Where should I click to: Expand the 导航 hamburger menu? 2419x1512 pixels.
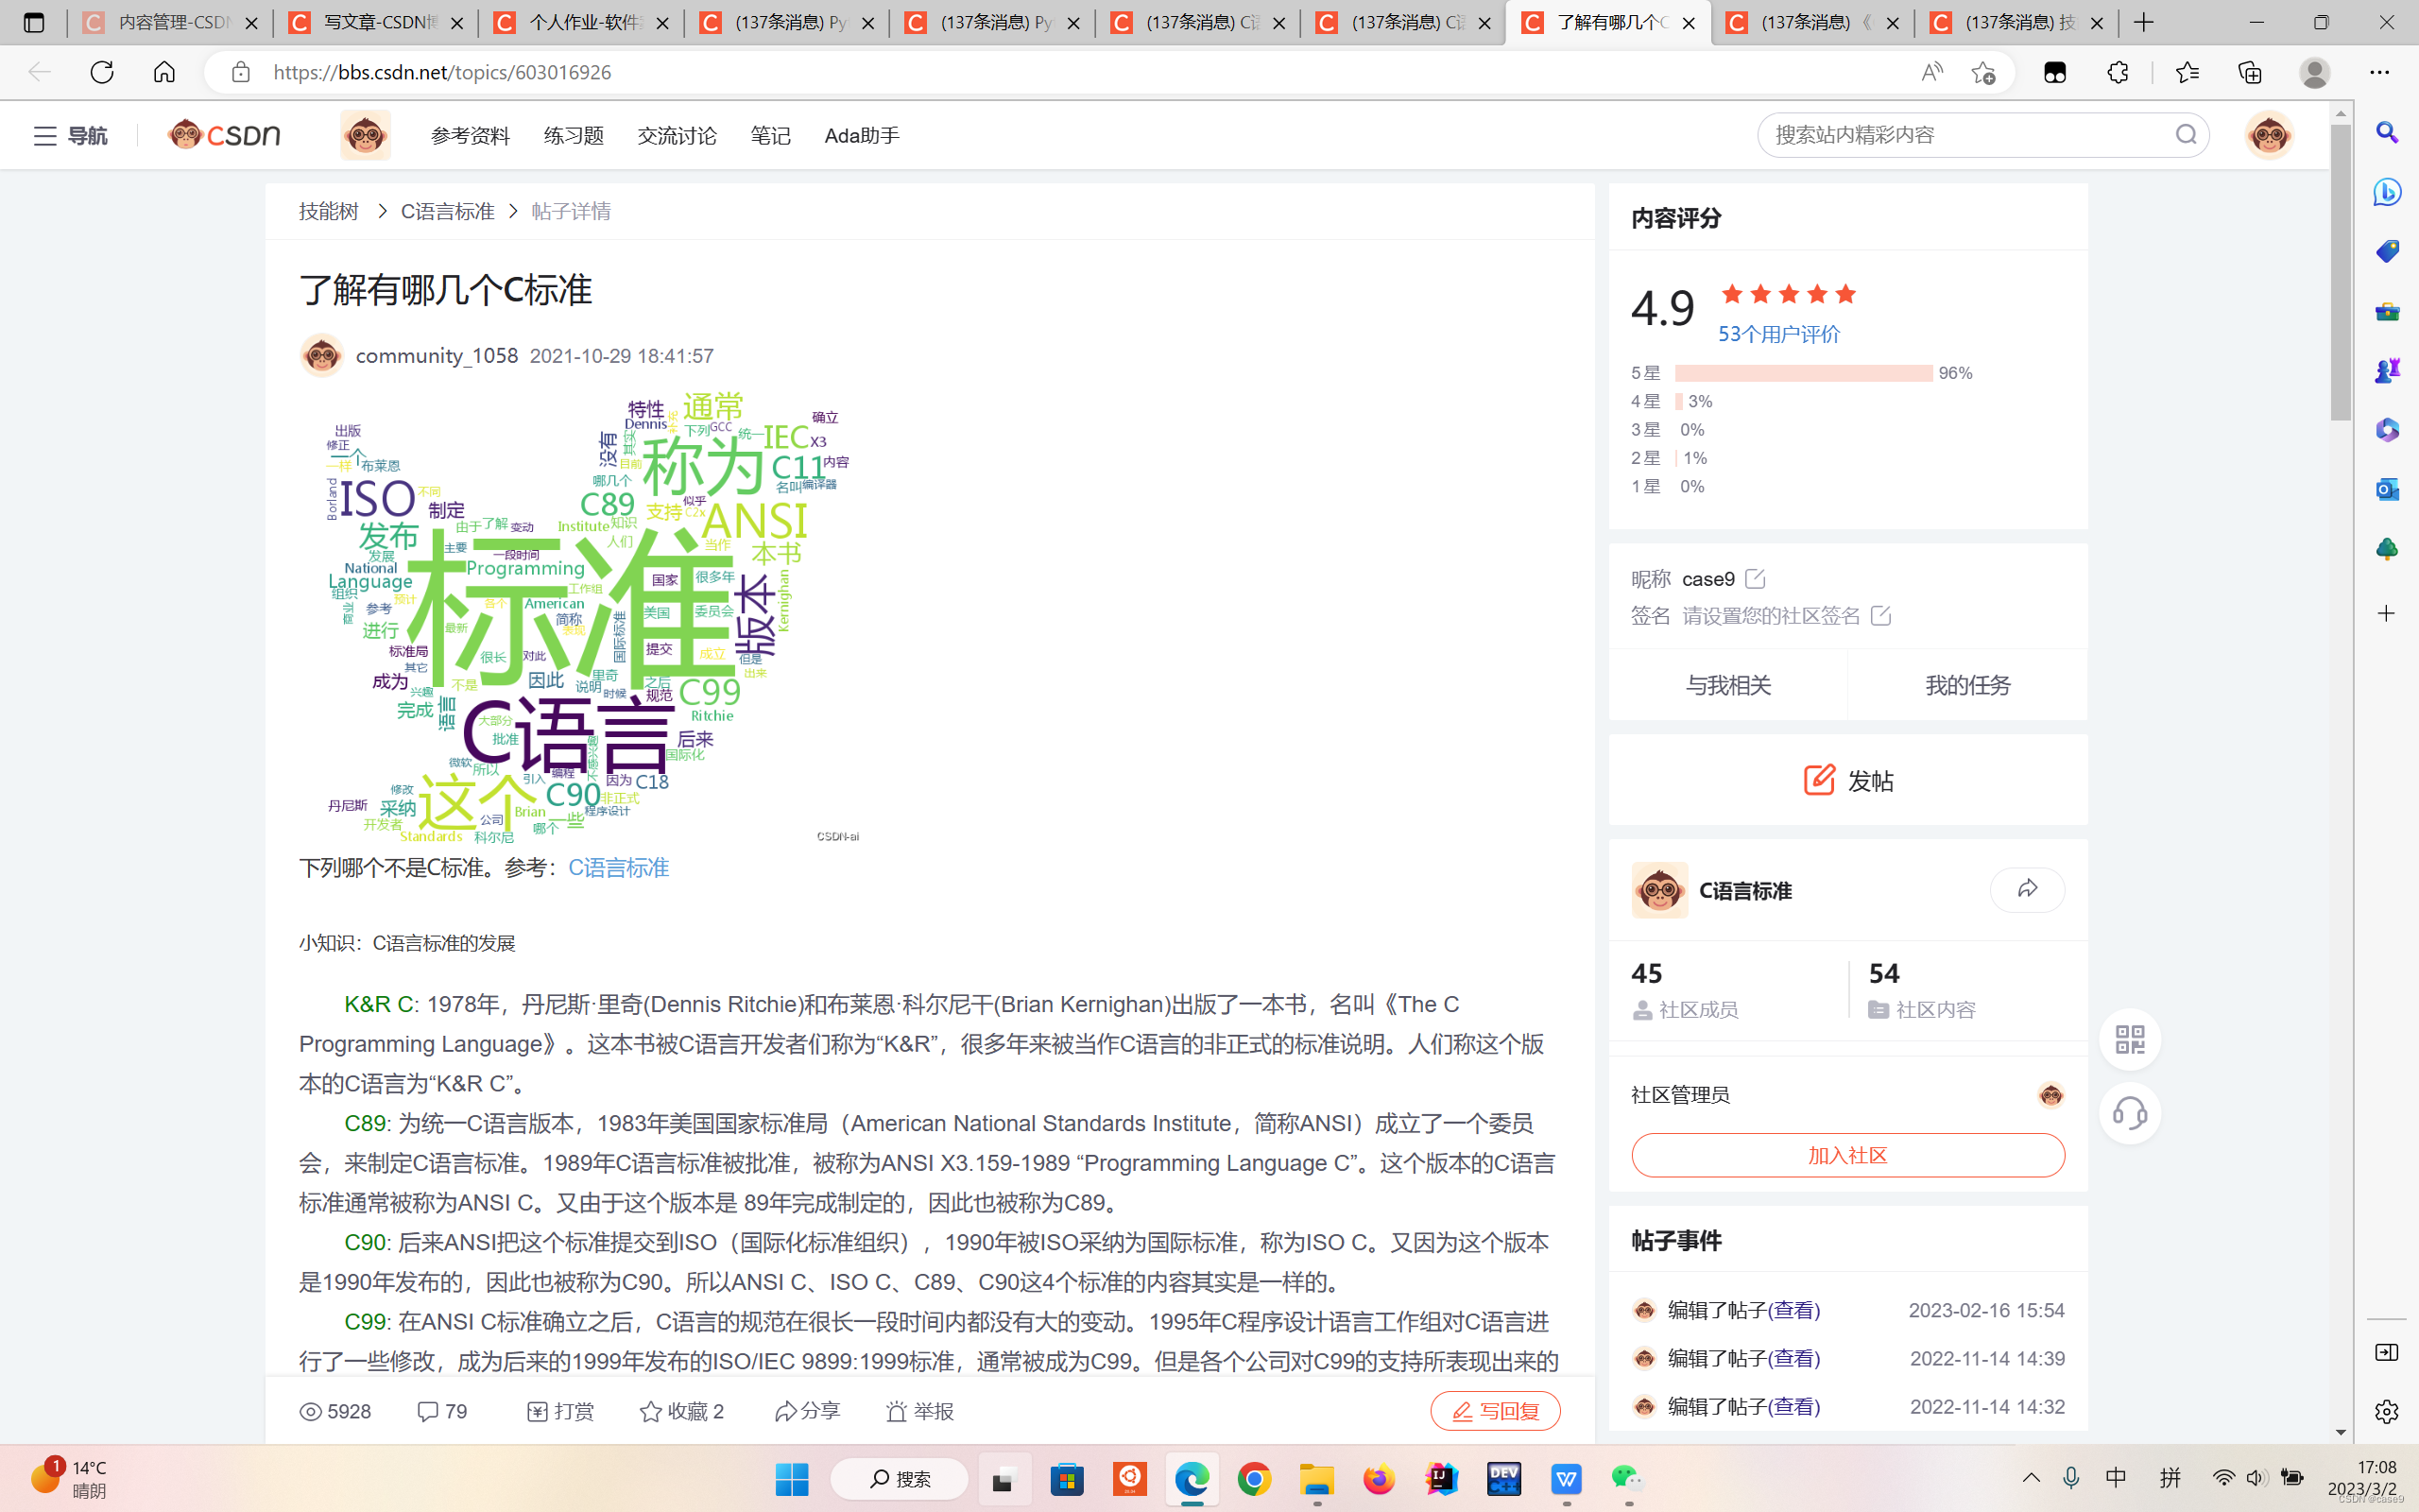coord(45,135)
